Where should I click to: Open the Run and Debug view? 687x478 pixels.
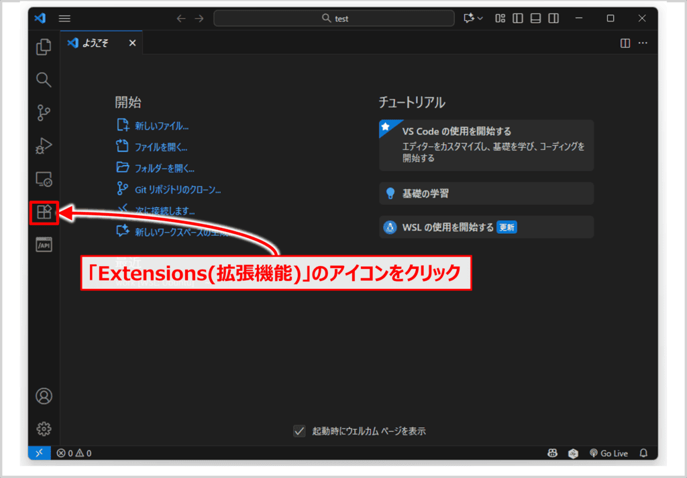tap(44, 145)
